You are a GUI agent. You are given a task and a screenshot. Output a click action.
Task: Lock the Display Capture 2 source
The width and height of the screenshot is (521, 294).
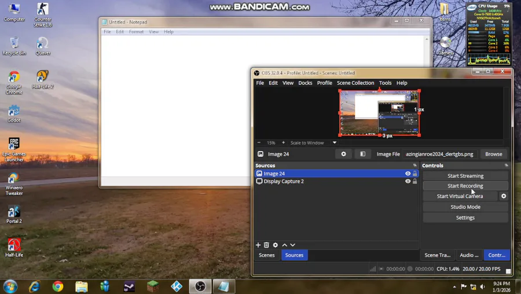[x=414, y=181]
